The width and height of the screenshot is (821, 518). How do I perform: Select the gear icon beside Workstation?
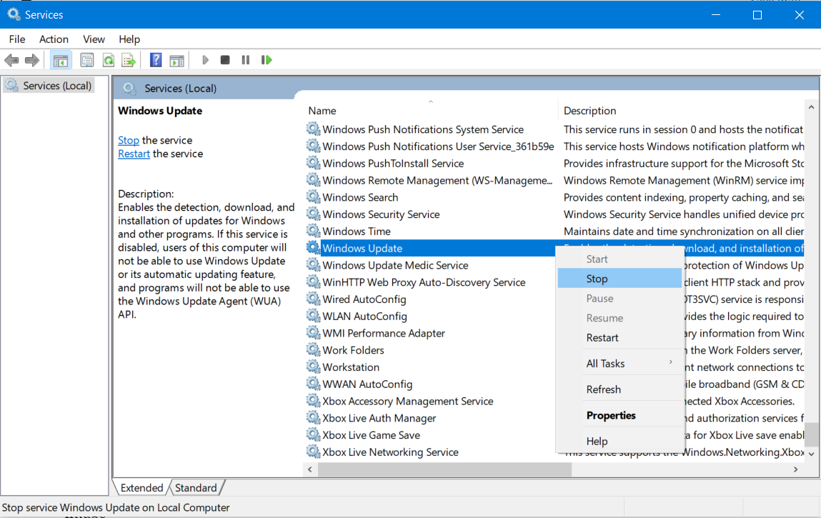pyautogui.click(x=313, y=367)
